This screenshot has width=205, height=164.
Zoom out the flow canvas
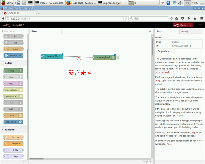click(x=143, y=162)
